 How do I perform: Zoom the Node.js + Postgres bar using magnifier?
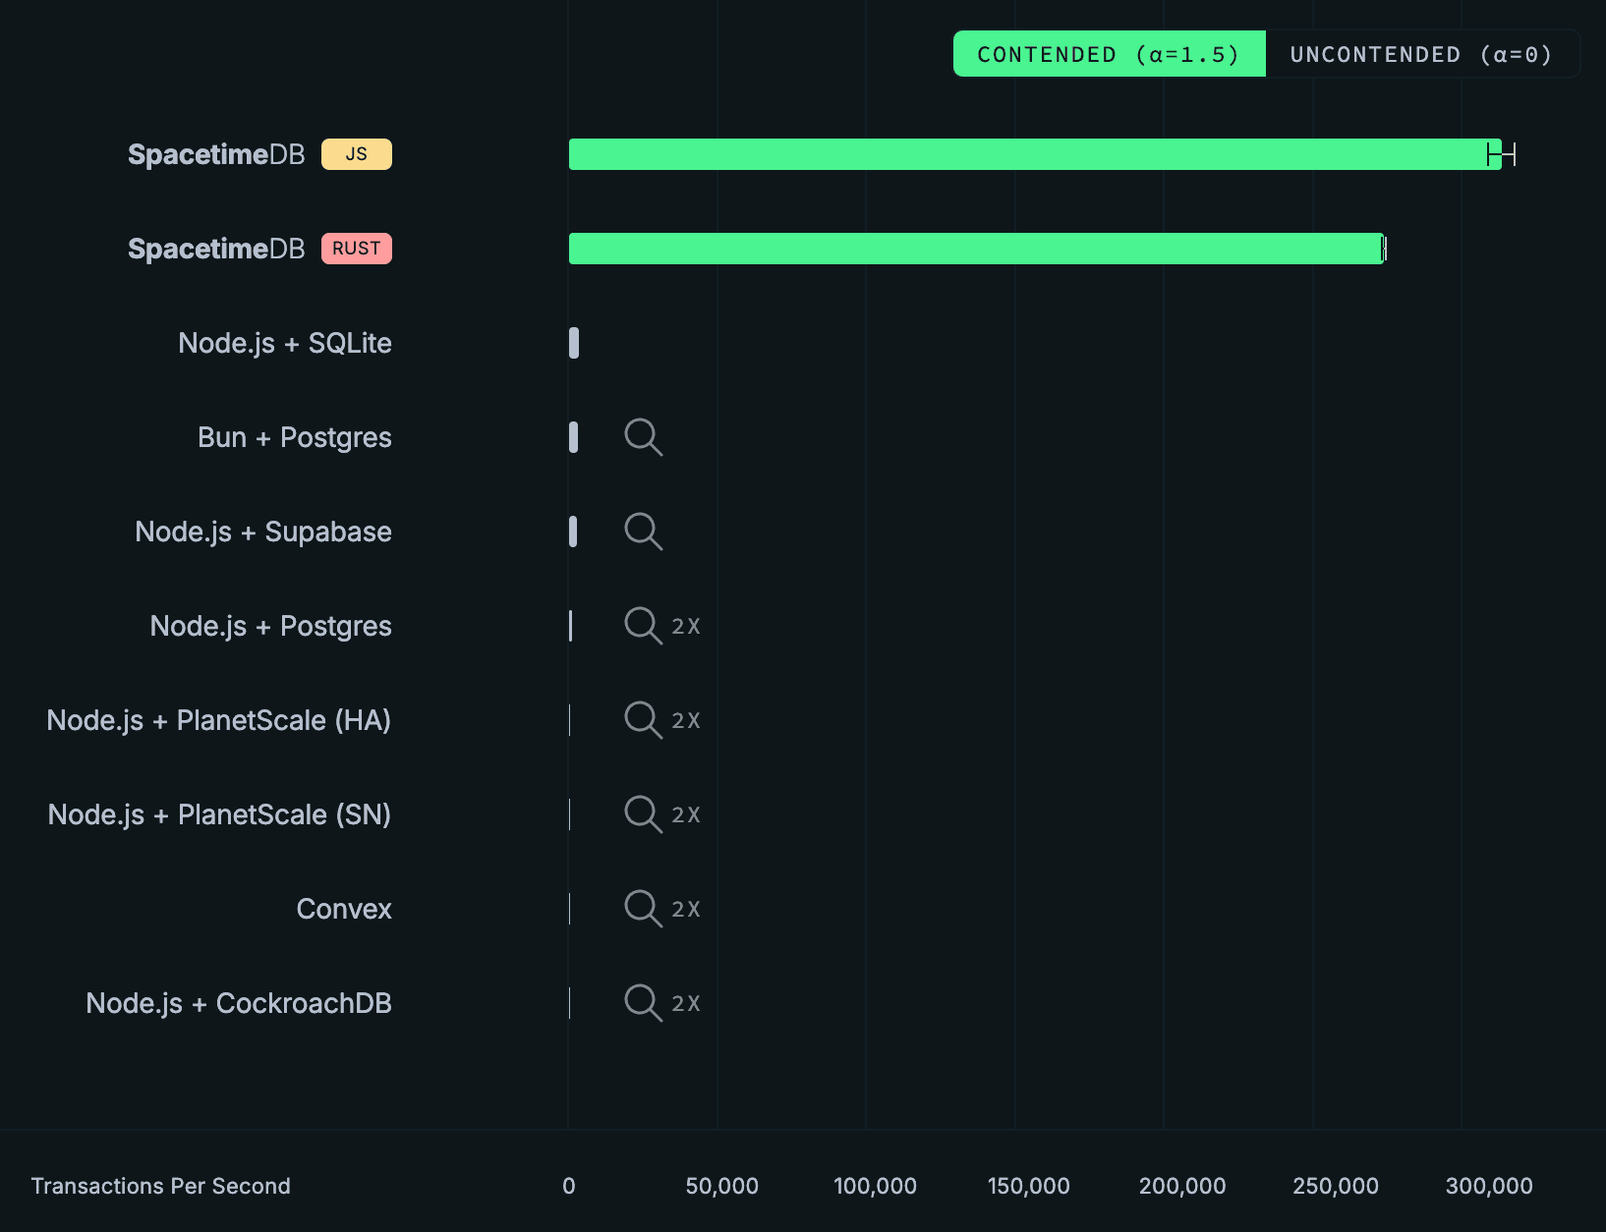click(x=644, y=626)
